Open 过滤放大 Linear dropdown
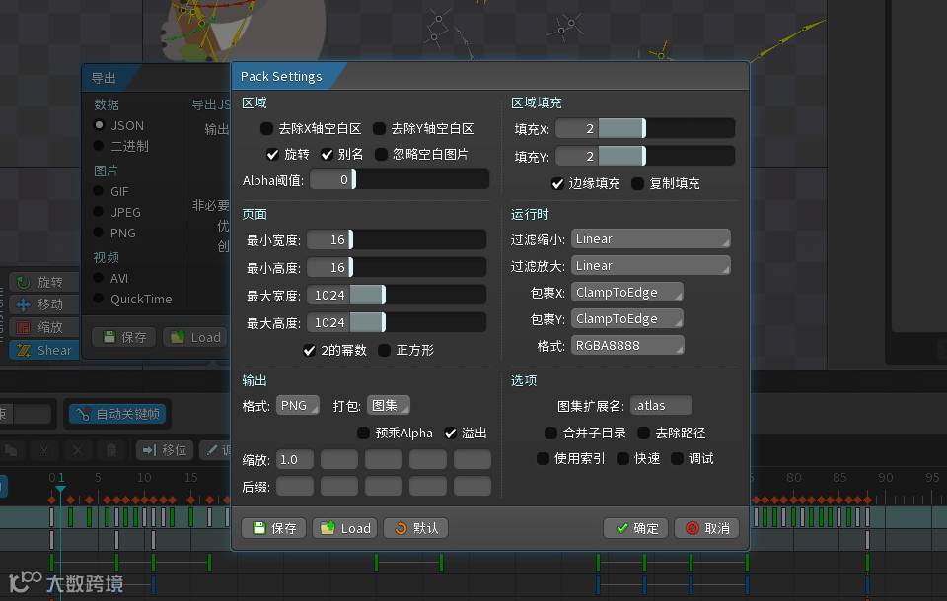This screenshot has width=947, height=601. point(650,265)
